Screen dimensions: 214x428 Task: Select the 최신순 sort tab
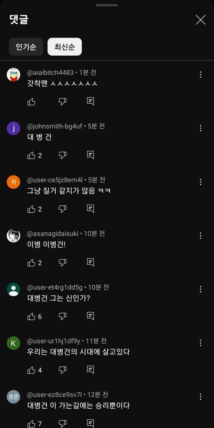[65, 46]
